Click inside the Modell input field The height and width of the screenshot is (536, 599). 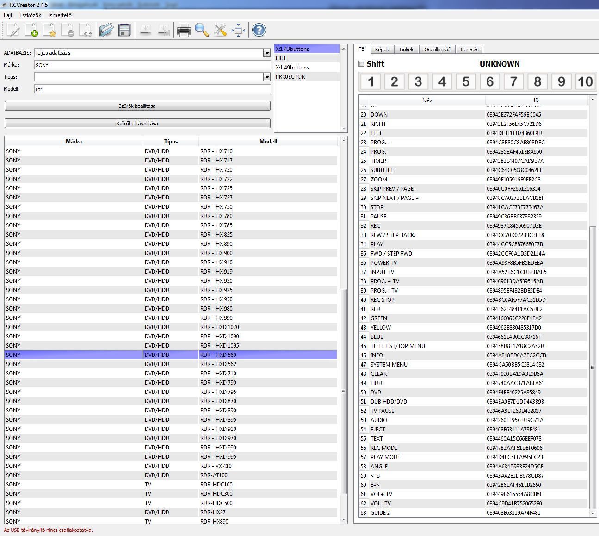click(x=153, y=89)
